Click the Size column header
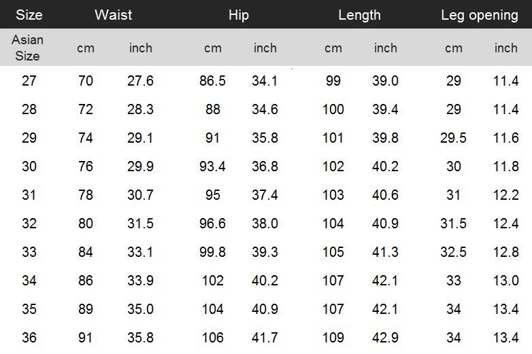Image resolution: width=532 pixels, height=354 pixels. tap(29, 14)
